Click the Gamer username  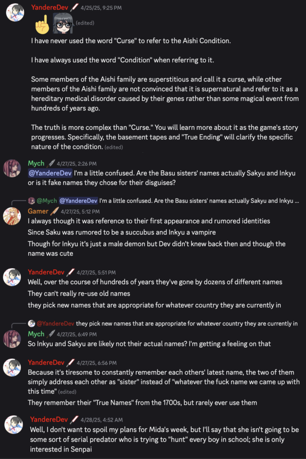(38, 211)
